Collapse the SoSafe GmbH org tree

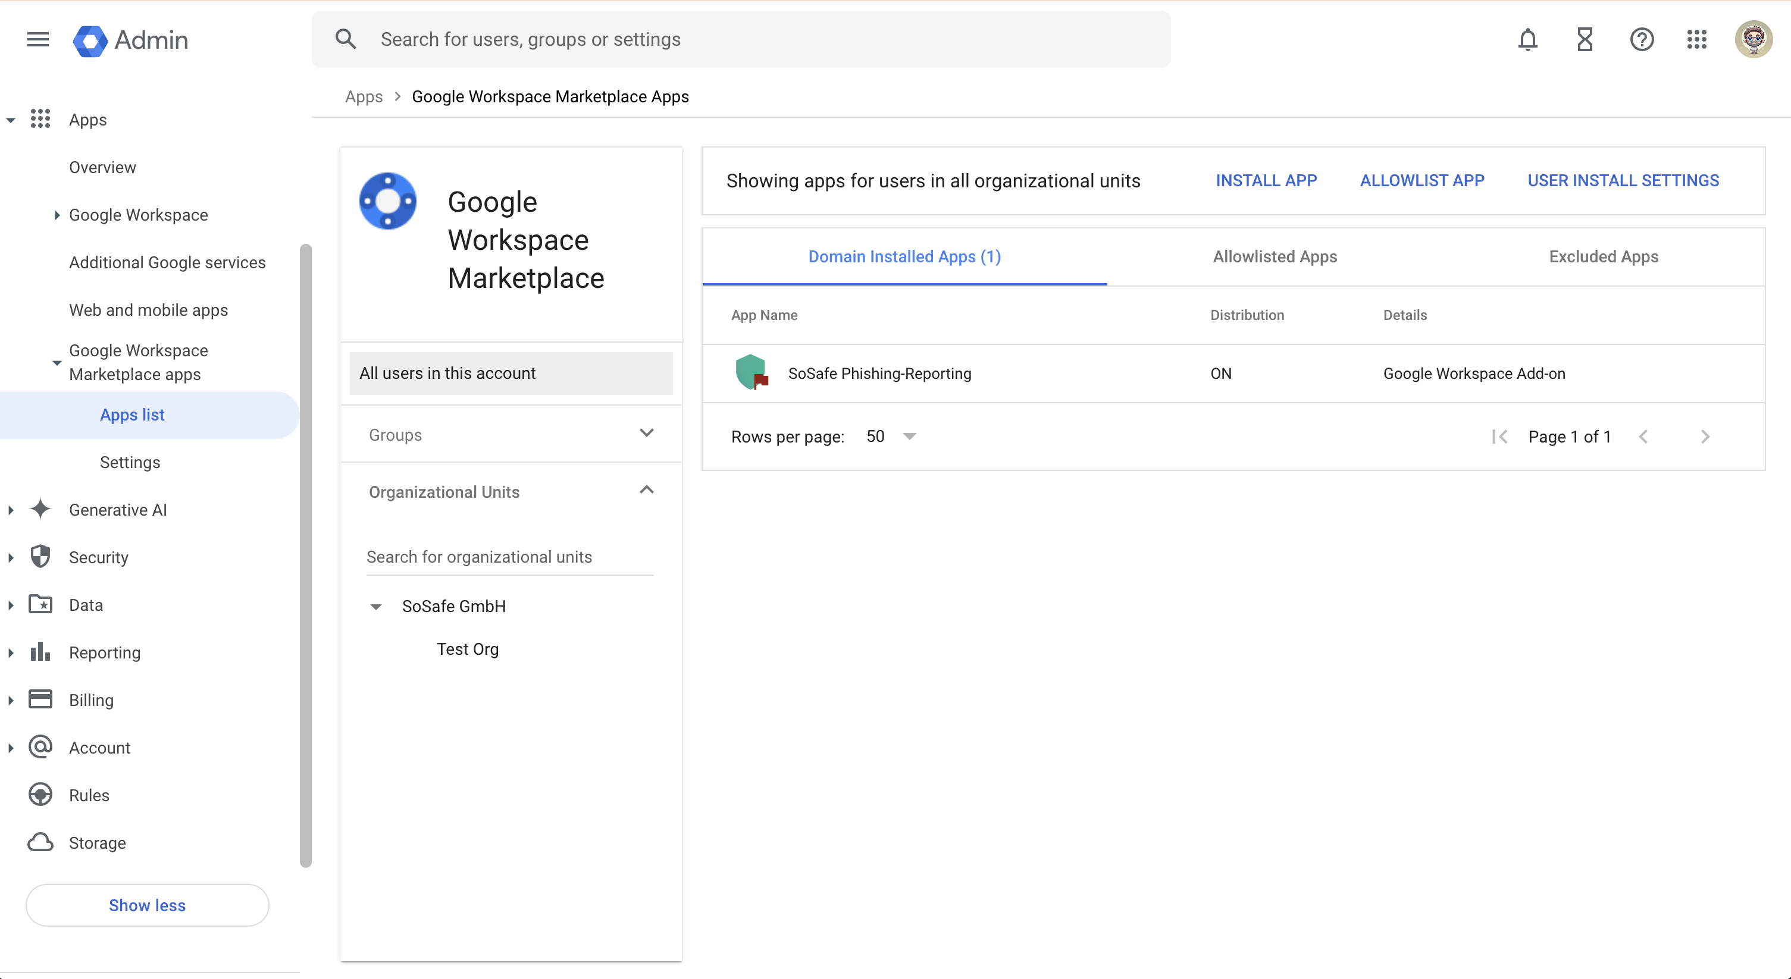(x=376, y=607)
